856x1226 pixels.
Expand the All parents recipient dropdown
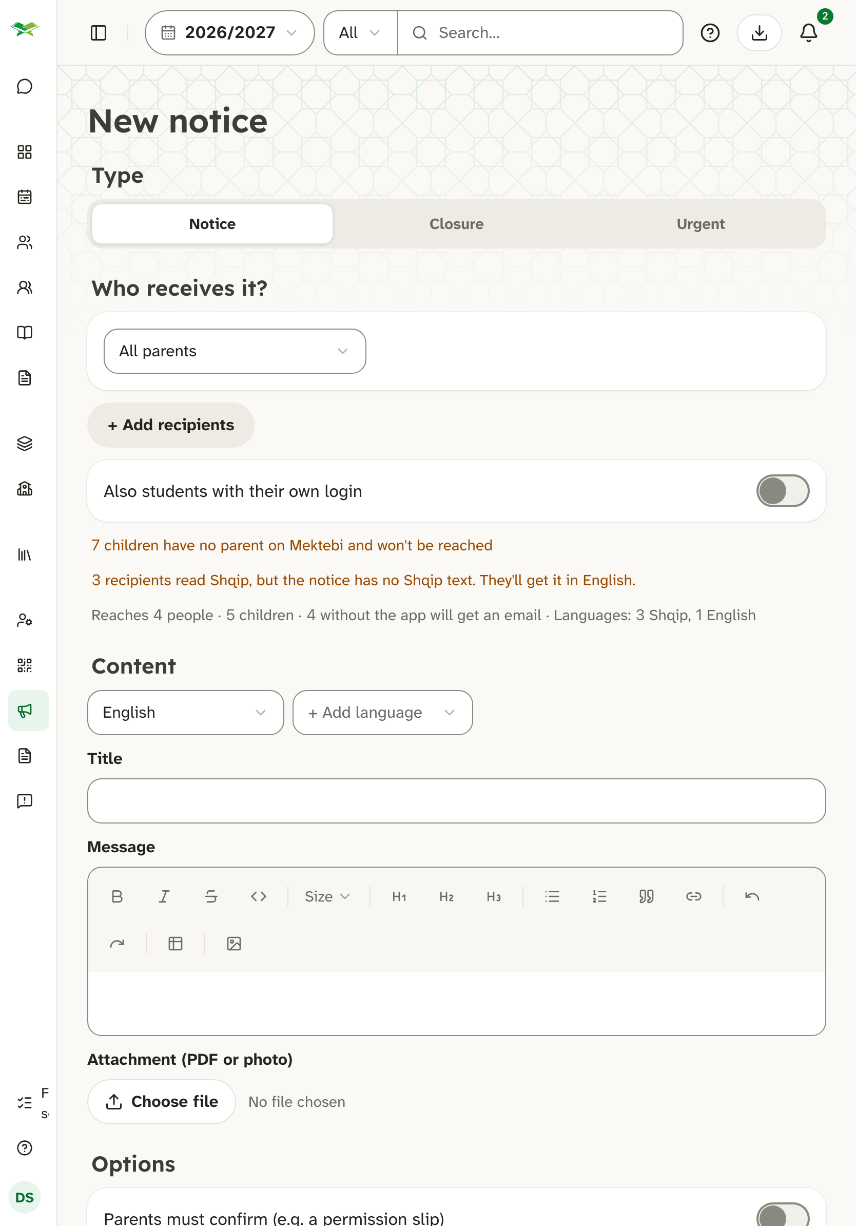pos(235,351)
